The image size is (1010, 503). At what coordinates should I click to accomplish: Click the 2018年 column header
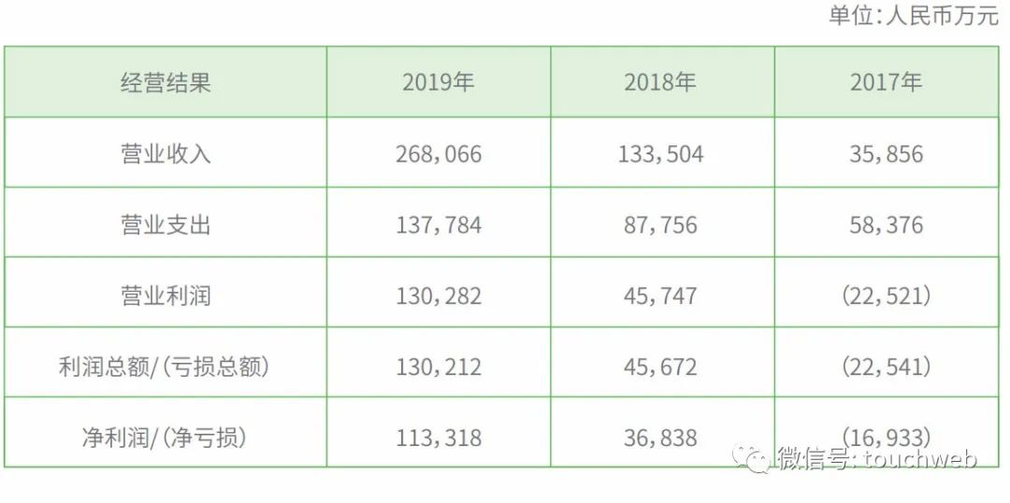(660, 82)
